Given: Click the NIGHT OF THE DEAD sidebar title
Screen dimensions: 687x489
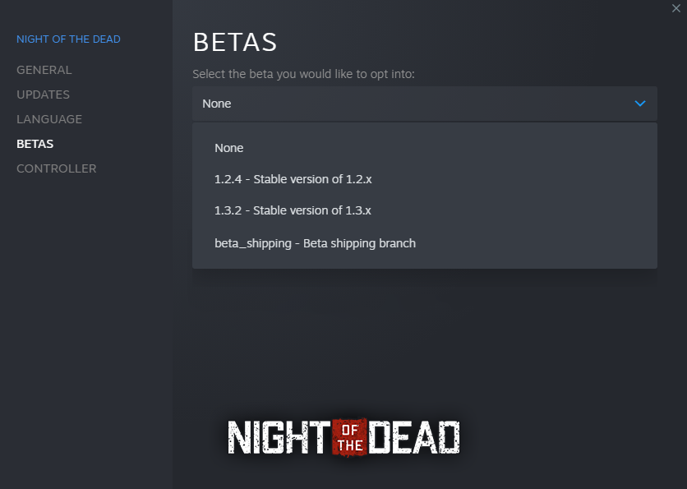Looking at the screenshot, I should tap(68, 39).
